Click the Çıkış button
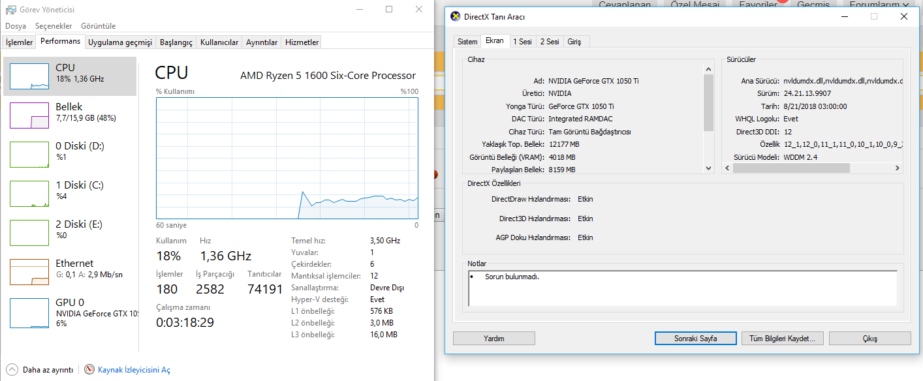The width and height of the screenshot is (923, 381). 869,339
